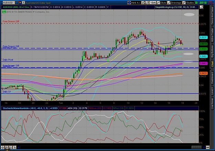The width and height of the screenshot is (215, 151).
Task: Open the Active Trader side tab
Action: coord(212,35)
